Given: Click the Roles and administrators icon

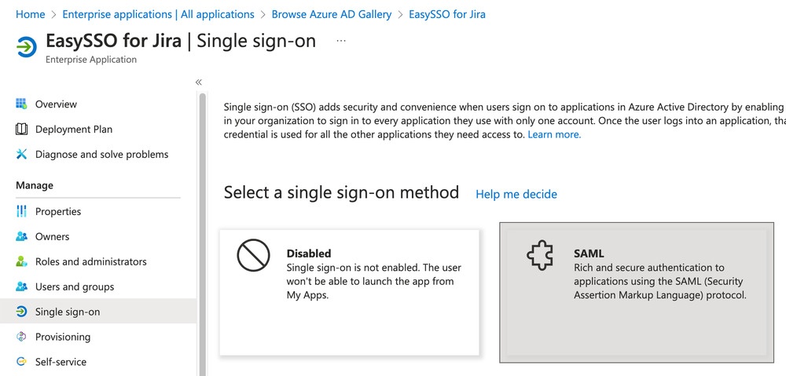Looking at the screenshot, I should click(21, 261).
